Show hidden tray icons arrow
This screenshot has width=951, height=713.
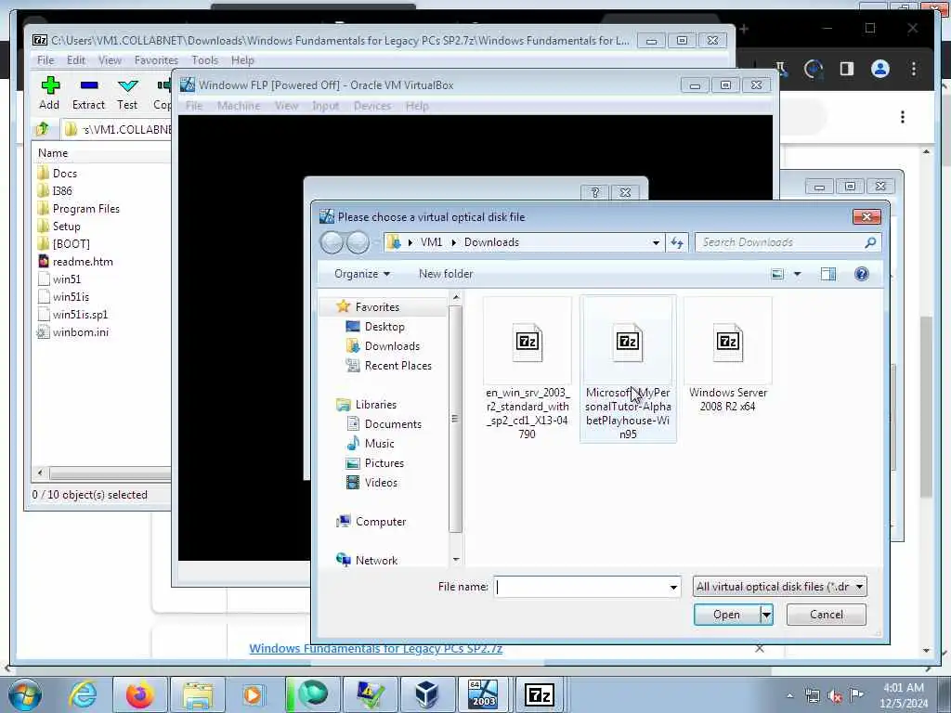click(789, 696)
